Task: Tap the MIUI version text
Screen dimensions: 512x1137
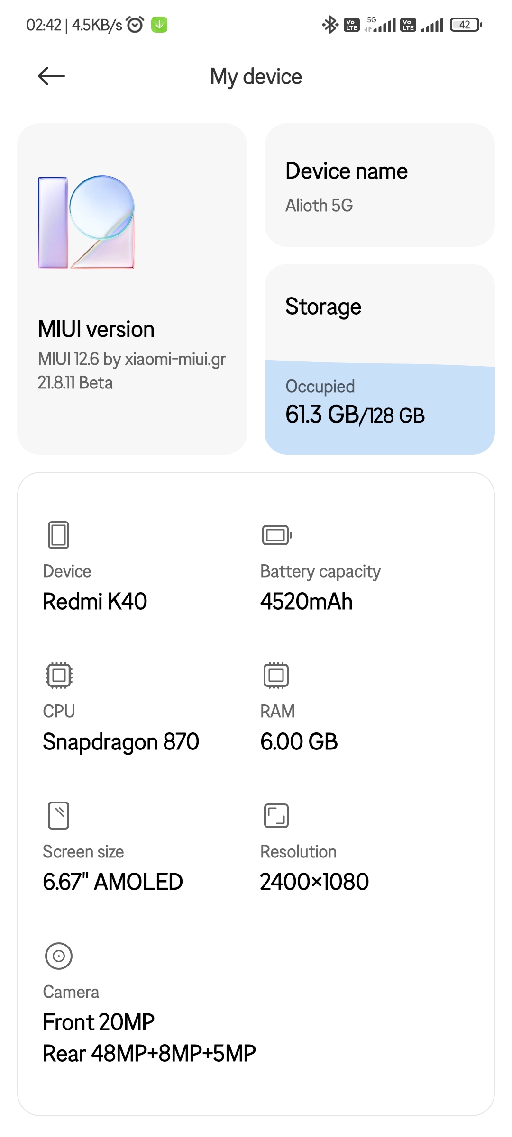Action: click(x=96, y=329)
